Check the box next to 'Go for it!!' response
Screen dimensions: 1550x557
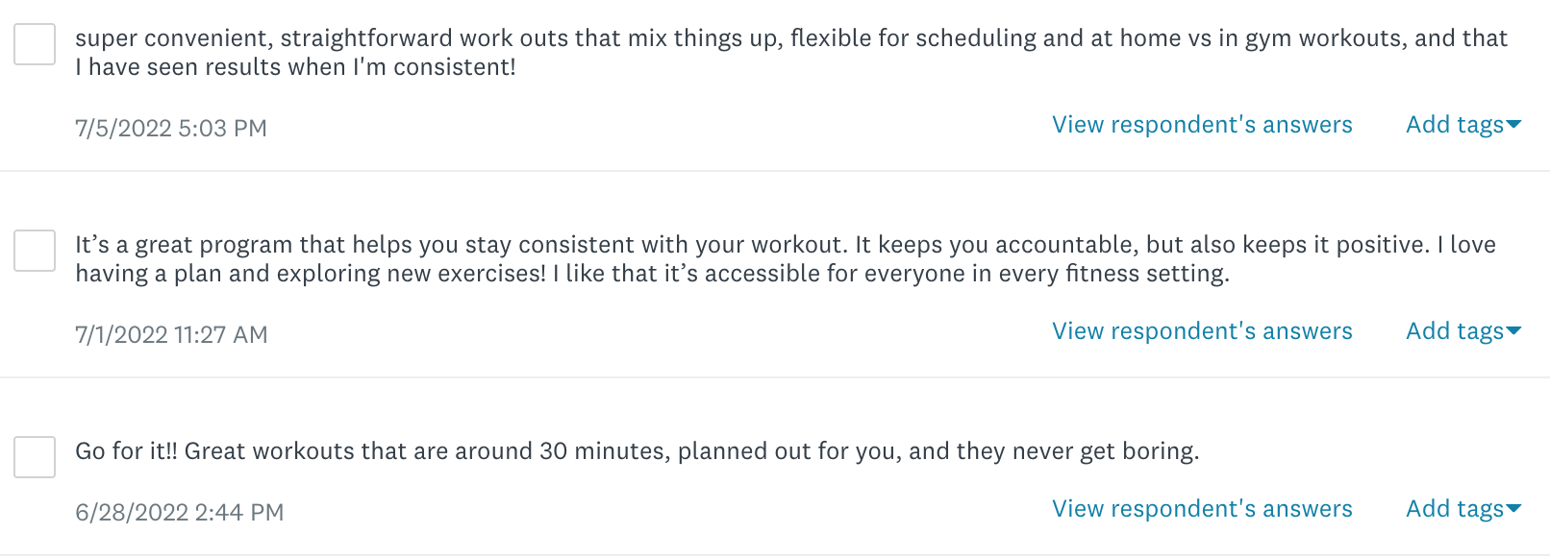[x=35, y=457]
